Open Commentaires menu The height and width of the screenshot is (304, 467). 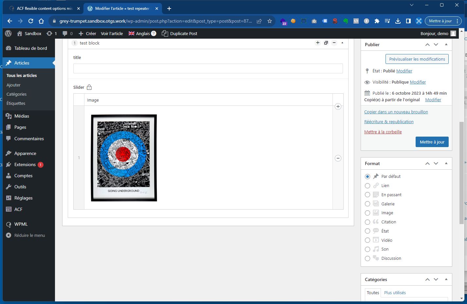[x=29, y=139]
